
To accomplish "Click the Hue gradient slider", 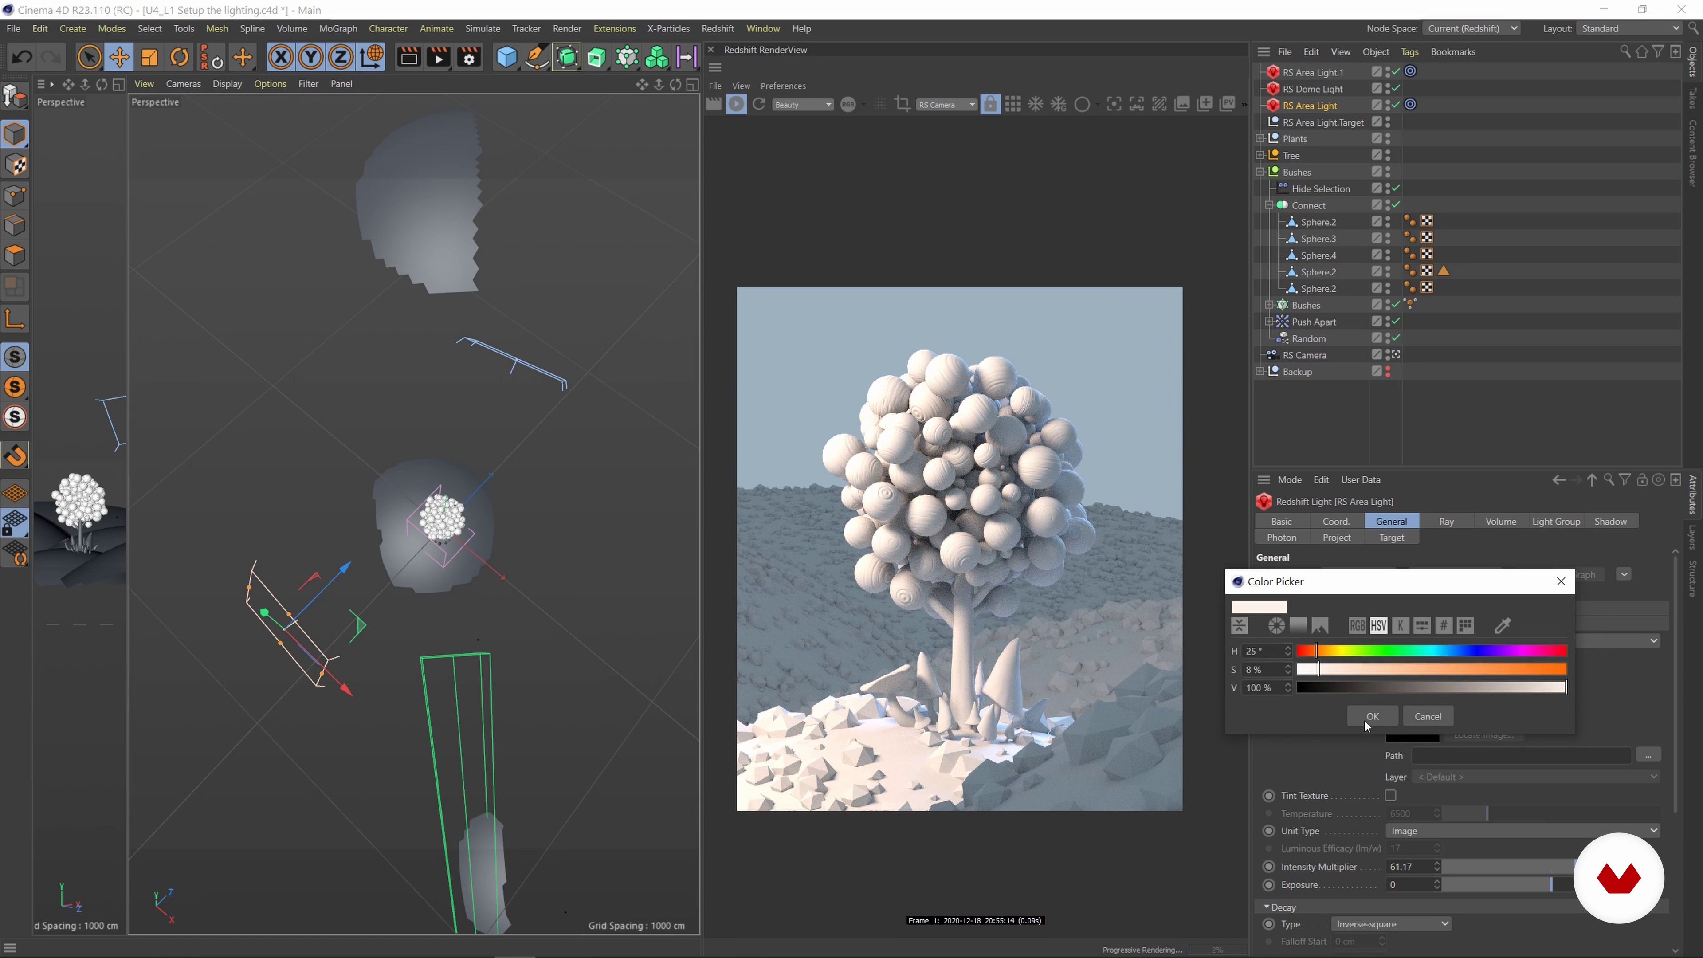I will 1431,651.
